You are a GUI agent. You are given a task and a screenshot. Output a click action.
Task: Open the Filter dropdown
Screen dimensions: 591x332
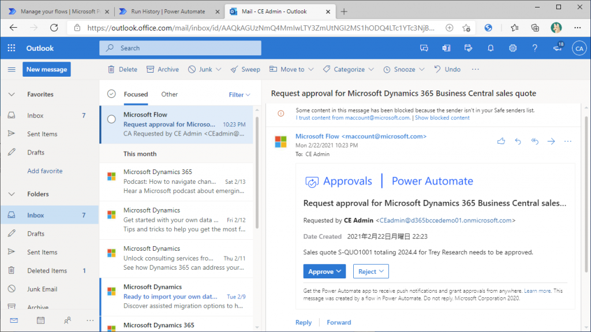coord(240,95)
